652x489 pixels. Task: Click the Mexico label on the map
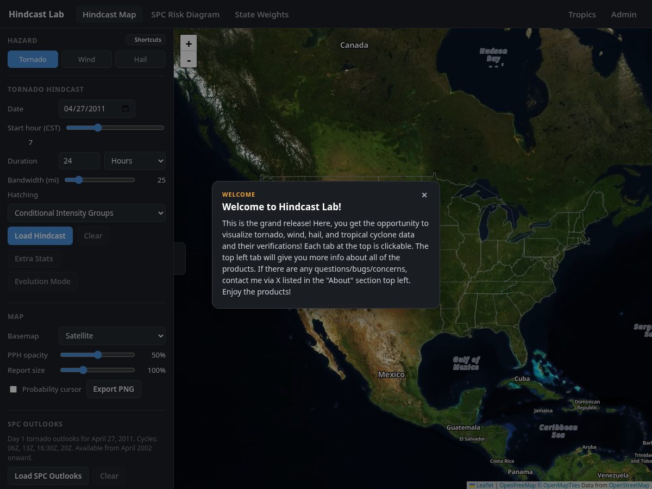pos(391,374)
